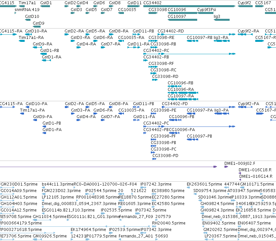The width and height of the screenshot is (276, 241).
Task: Select the GstD7-PA protein label
Action: 110,117
